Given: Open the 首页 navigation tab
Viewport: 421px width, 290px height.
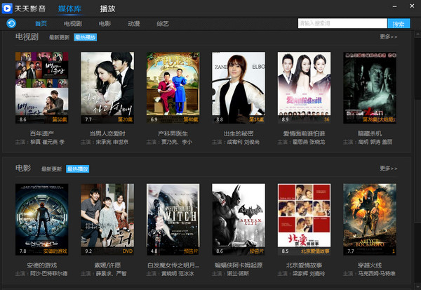Looking at the screenshot, I should (41, 24).
